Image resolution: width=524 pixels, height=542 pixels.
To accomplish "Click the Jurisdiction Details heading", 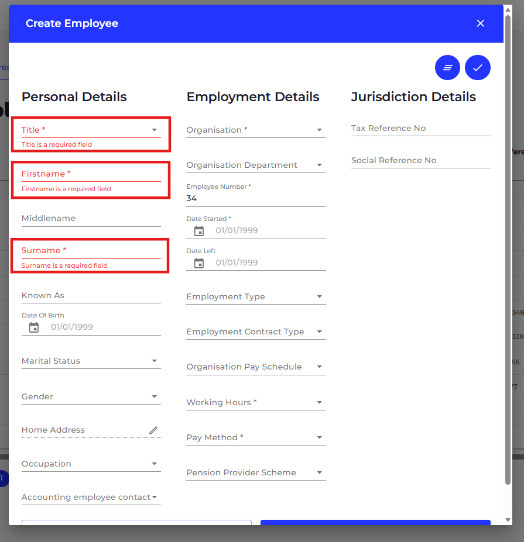I will pyautogui.click(x=413, y=97).
